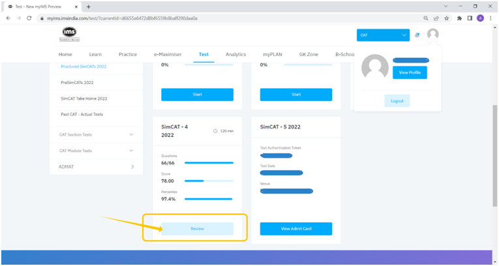Click the large profile picture placeholder

pos(375,66)
